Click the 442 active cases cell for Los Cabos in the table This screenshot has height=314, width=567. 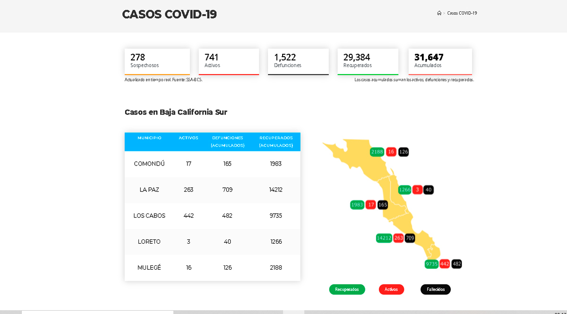point(189,216)
